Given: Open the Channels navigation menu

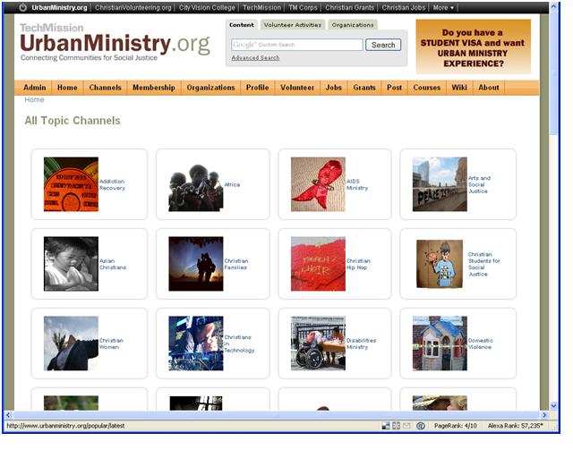Looking at the screenshot, I should [x=105, y=88].
